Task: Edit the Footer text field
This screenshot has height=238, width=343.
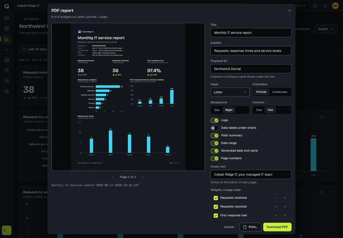Action: click(x=251, y=175)
